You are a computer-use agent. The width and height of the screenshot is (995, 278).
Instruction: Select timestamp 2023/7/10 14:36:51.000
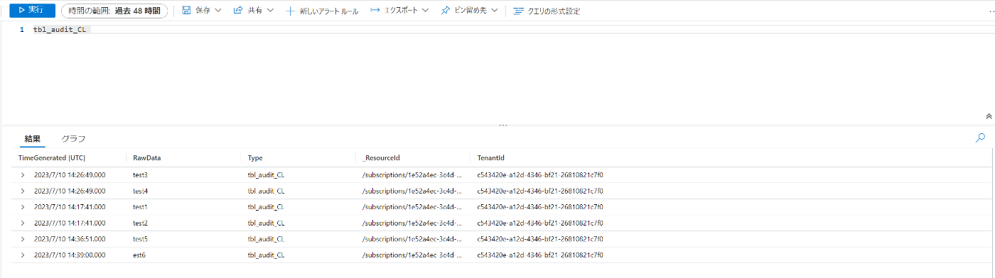70,239
